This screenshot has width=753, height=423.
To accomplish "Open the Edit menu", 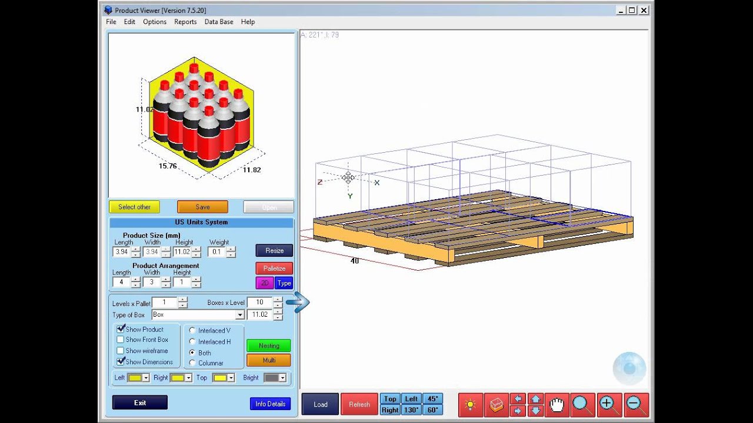I will 129,22.
